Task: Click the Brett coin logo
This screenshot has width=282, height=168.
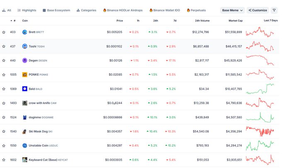Action: 24,32
